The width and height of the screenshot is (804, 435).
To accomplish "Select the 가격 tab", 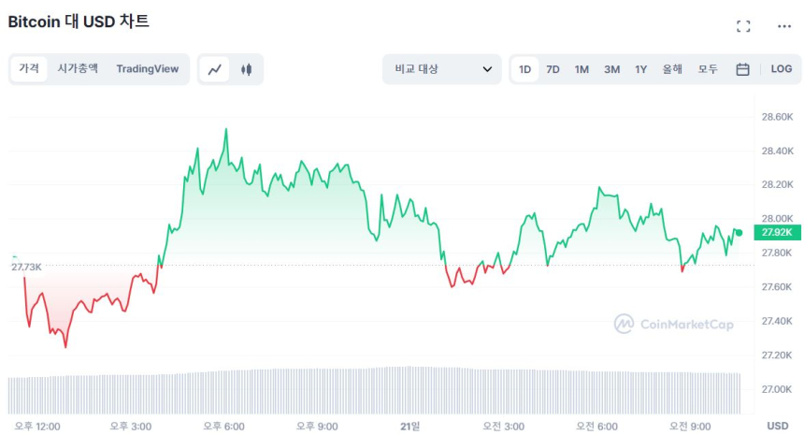I will click(x=30, y=68).
